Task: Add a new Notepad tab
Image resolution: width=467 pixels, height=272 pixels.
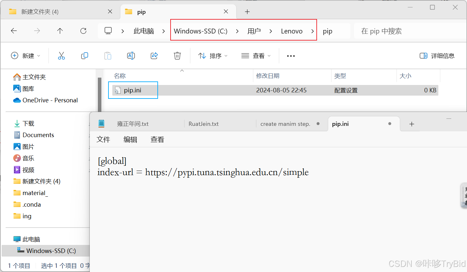Action: click(x=412, y=124)
